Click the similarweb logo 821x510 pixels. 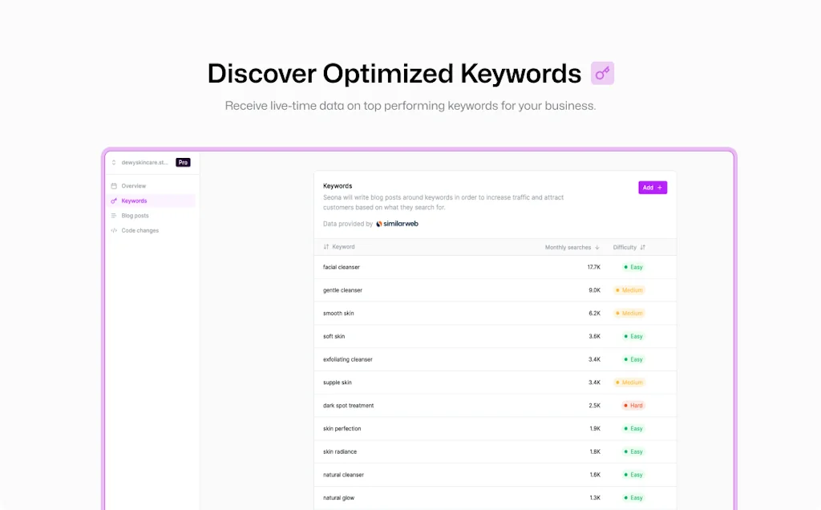click(398, 224)
